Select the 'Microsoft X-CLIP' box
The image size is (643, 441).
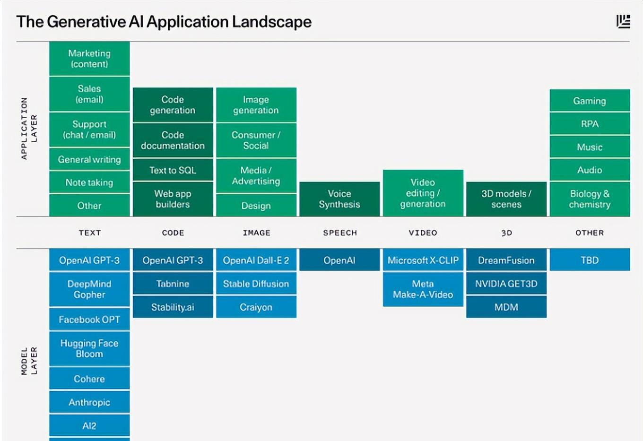(x=423, y=260)
